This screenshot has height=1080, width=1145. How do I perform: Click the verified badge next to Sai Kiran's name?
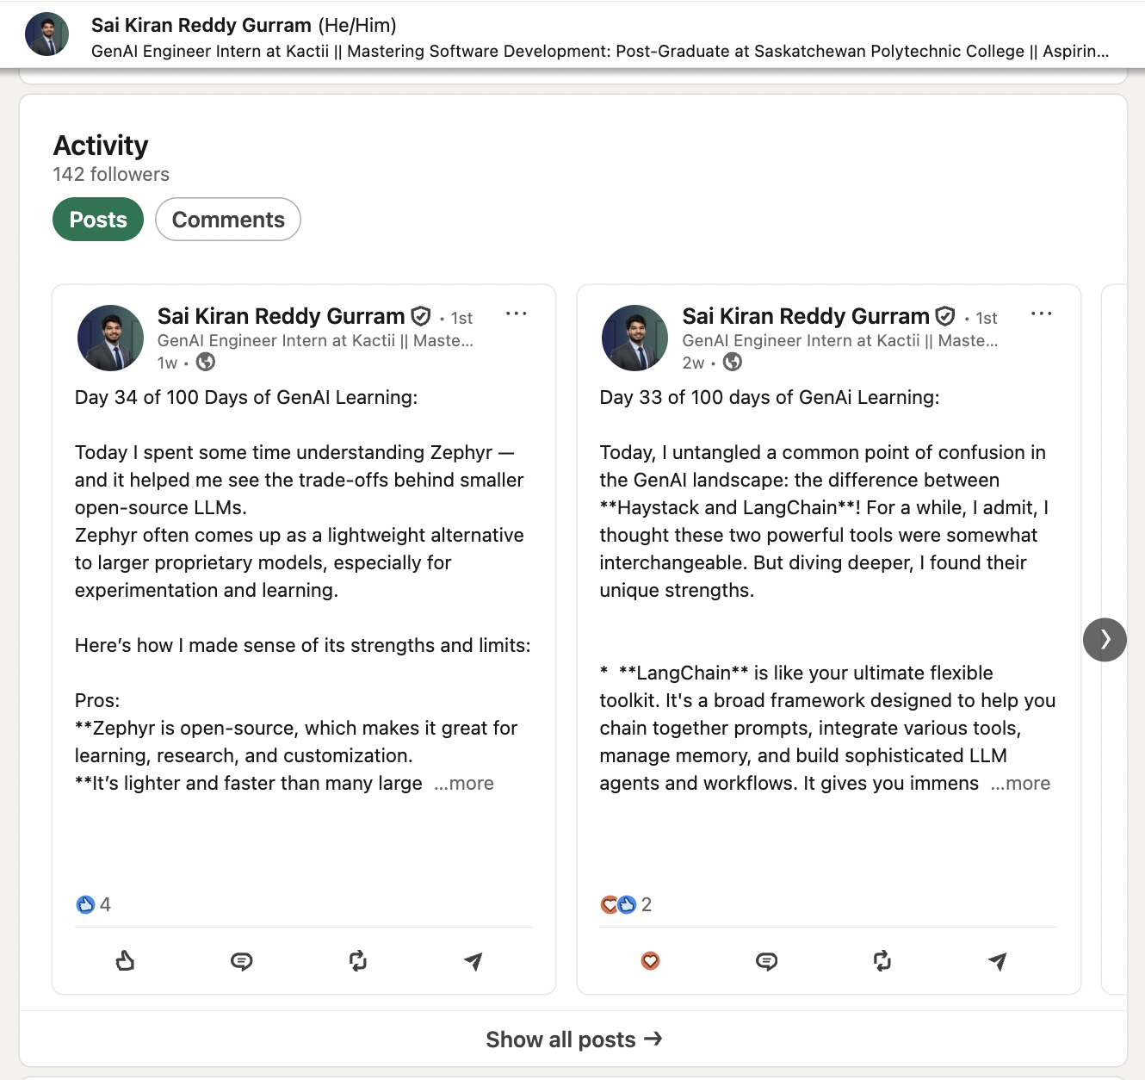point(421,315)
